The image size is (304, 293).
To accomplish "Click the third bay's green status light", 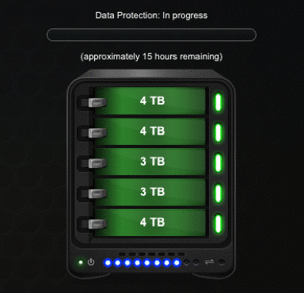I will tap(218, 163).
